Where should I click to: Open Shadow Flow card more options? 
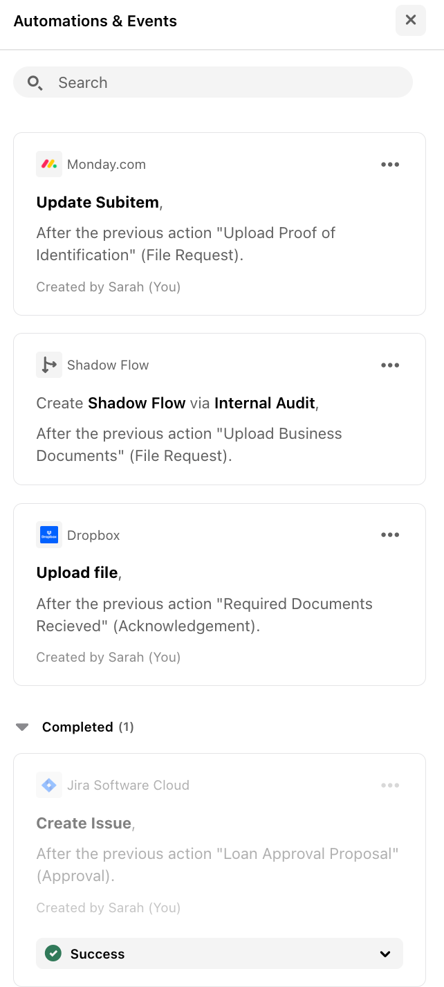(390, 365)
